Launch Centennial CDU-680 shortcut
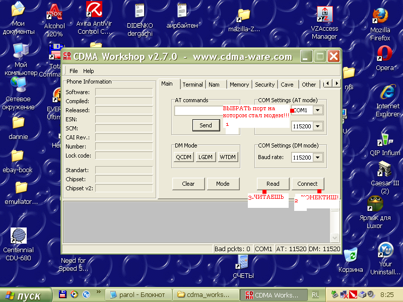Viewport: 403px width, 302px height. (x=18, y=245)
